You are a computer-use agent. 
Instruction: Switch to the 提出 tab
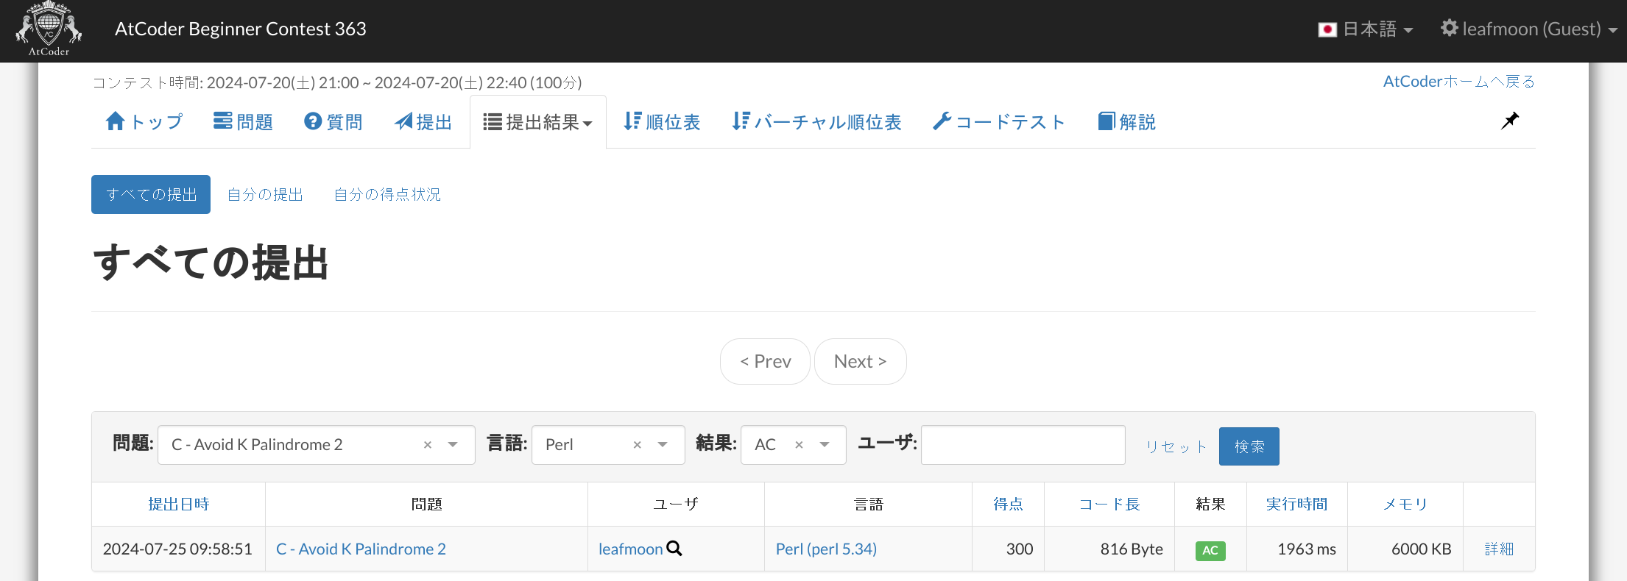[423, 122]
